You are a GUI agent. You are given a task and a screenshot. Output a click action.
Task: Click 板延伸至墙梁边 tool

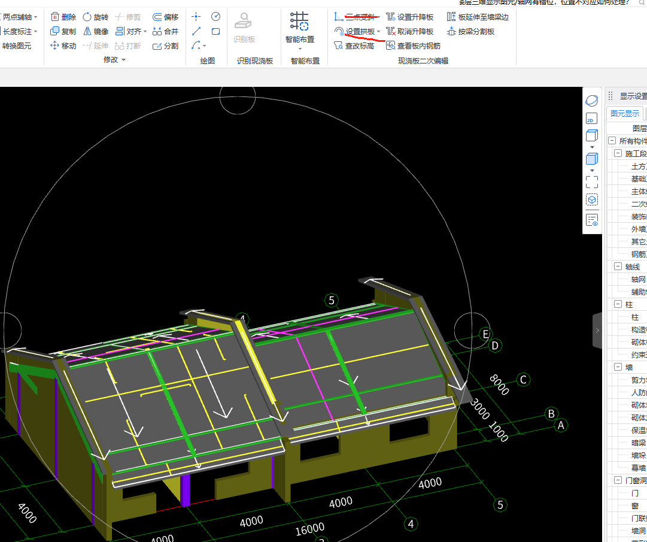pos(478,17)
